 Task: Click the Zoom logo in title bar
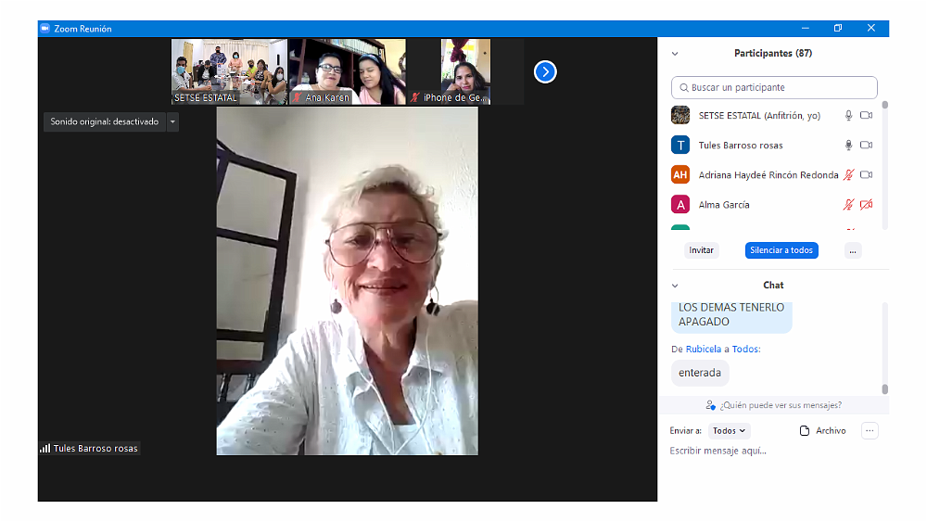44,29
